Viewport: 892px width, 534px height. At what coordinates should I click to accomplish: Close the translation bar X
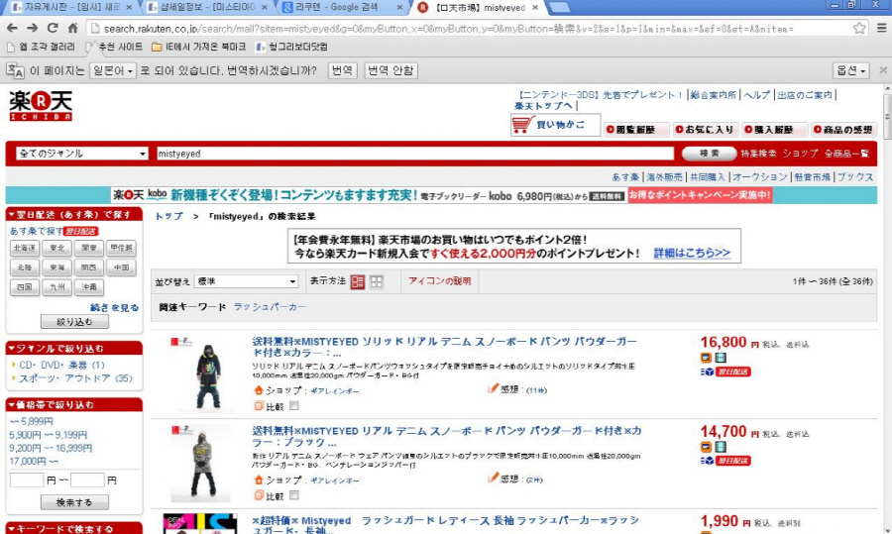click(x=883, y=70)
